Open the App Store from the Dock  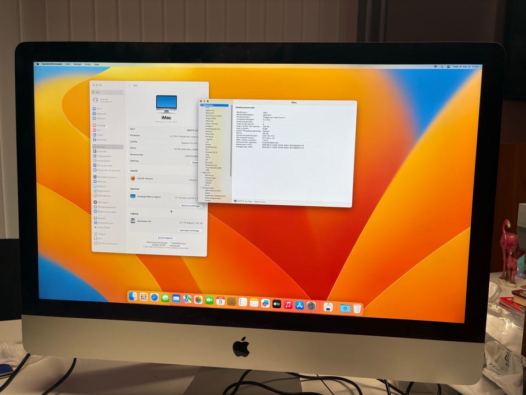point(300,306)
